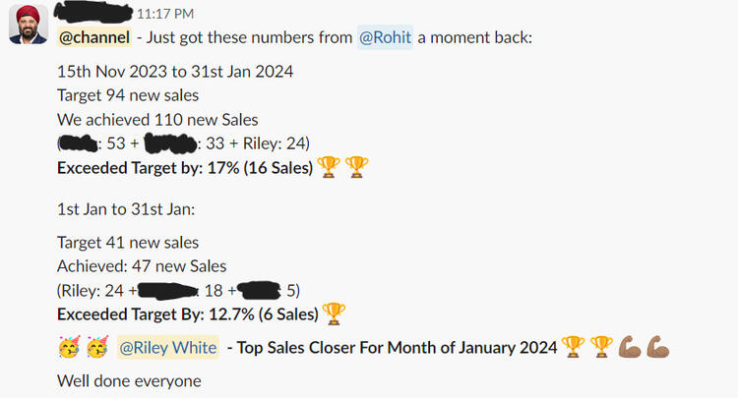Click the 'Well done everyone' text
Screen dimensions: 738x398
129,380
